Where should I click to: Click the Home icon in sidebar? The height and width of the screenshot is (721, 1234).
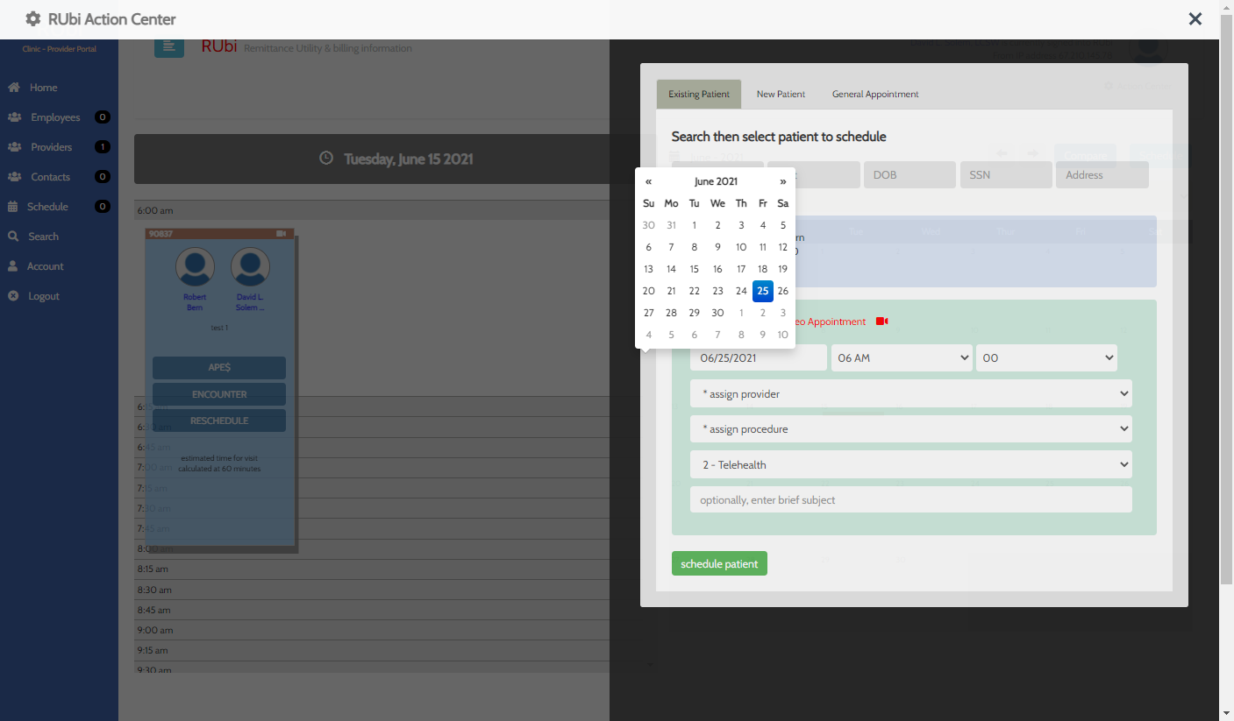tap(14, 88)
